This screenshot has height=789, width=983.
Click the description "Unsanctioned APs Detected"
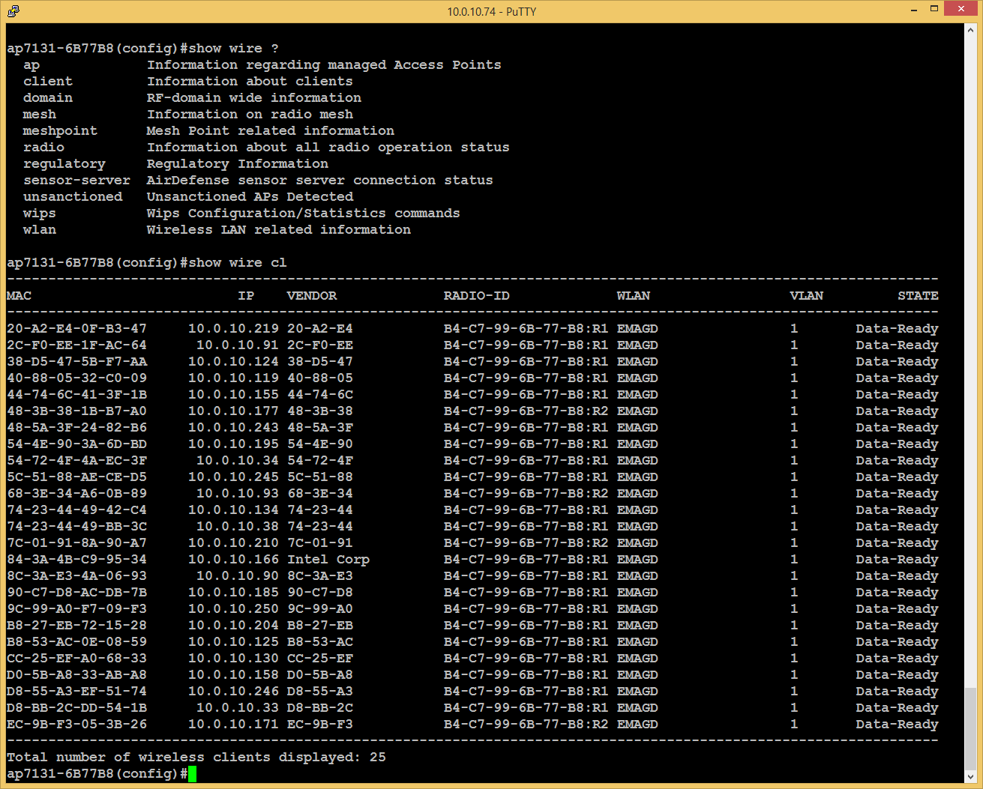coord(250,197)
